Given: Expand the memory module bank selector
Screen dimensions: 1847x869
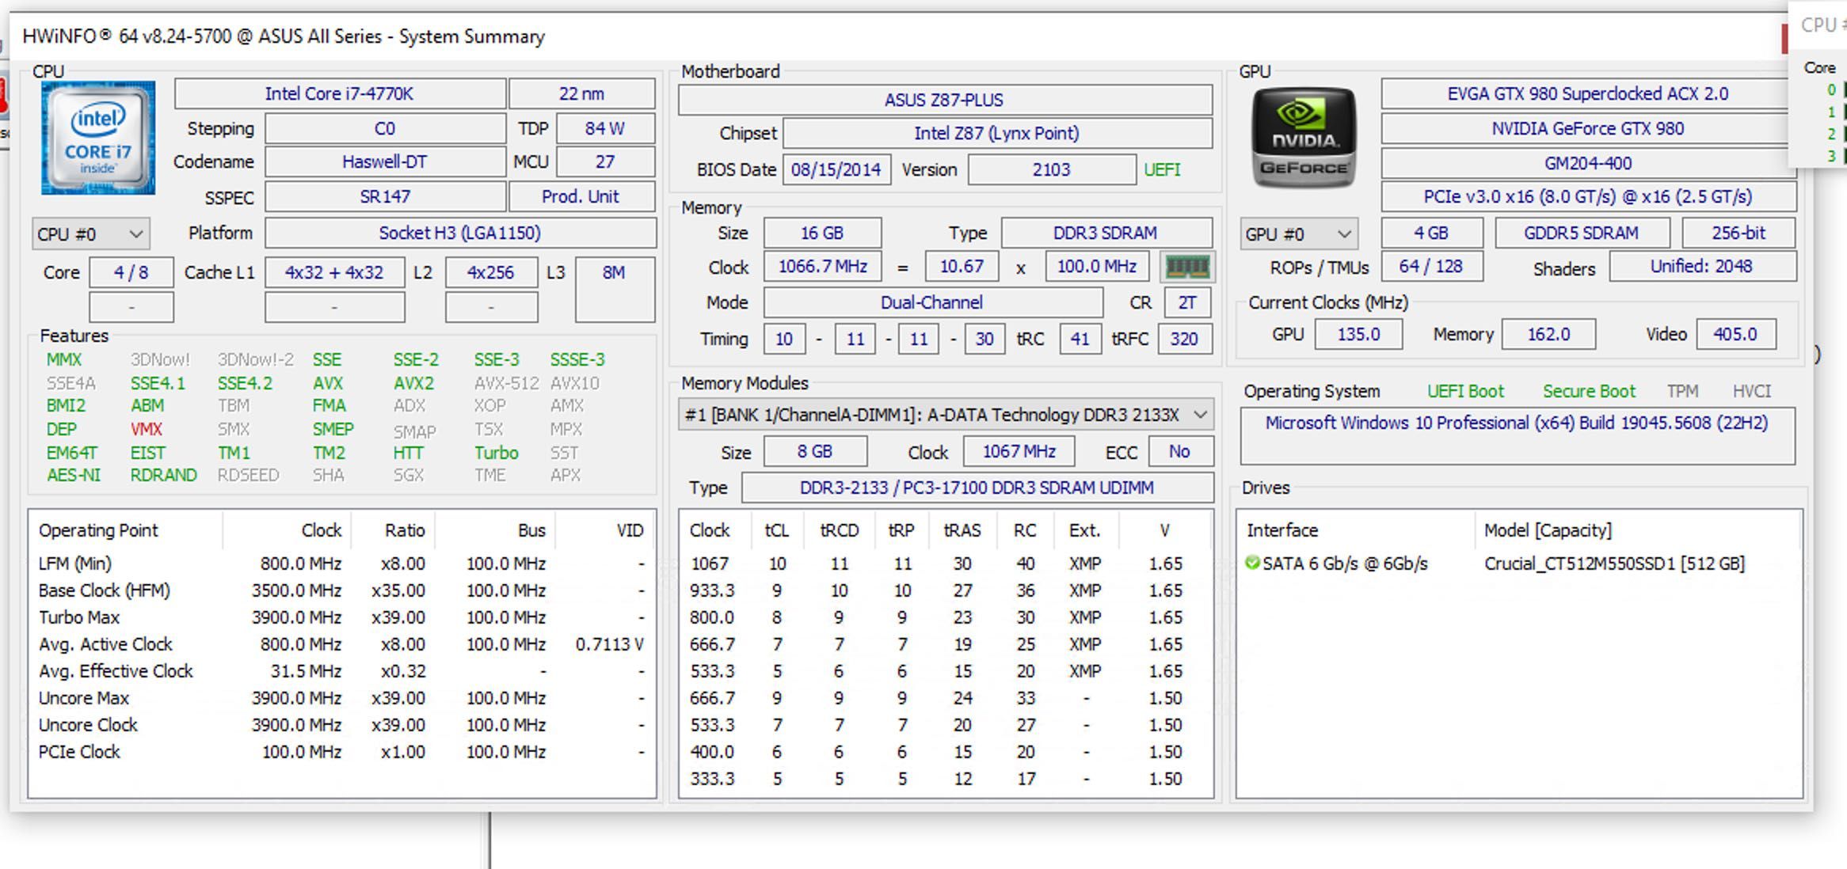Looking at the screenshot, I should pyautogui.click(x=946, y=415).
